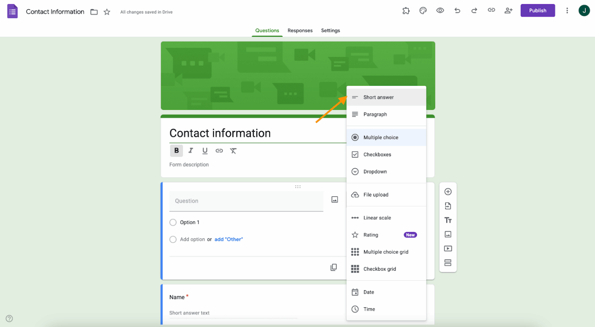Add a new question via the plus icon

[x=448, y=191]
